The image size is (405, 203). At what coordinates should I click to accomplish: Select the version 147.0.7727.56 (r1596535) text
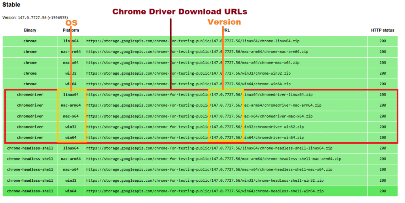click(x=35, y=17)
